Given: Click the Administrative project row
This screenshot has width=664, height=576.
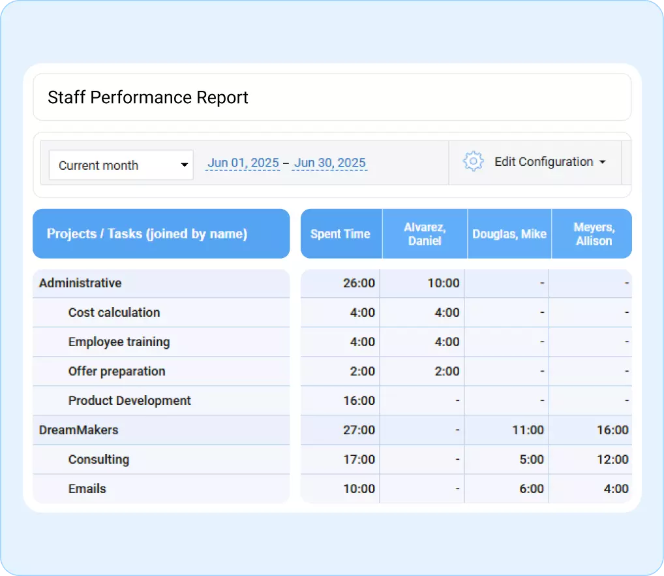Looking at the screenshot, I should pyautogui.click(x=80, y=283).
